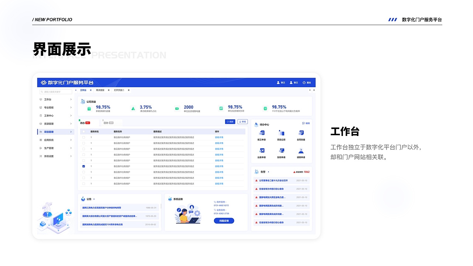Expand the 生产管理 sidebar chevron

point(71,148)
